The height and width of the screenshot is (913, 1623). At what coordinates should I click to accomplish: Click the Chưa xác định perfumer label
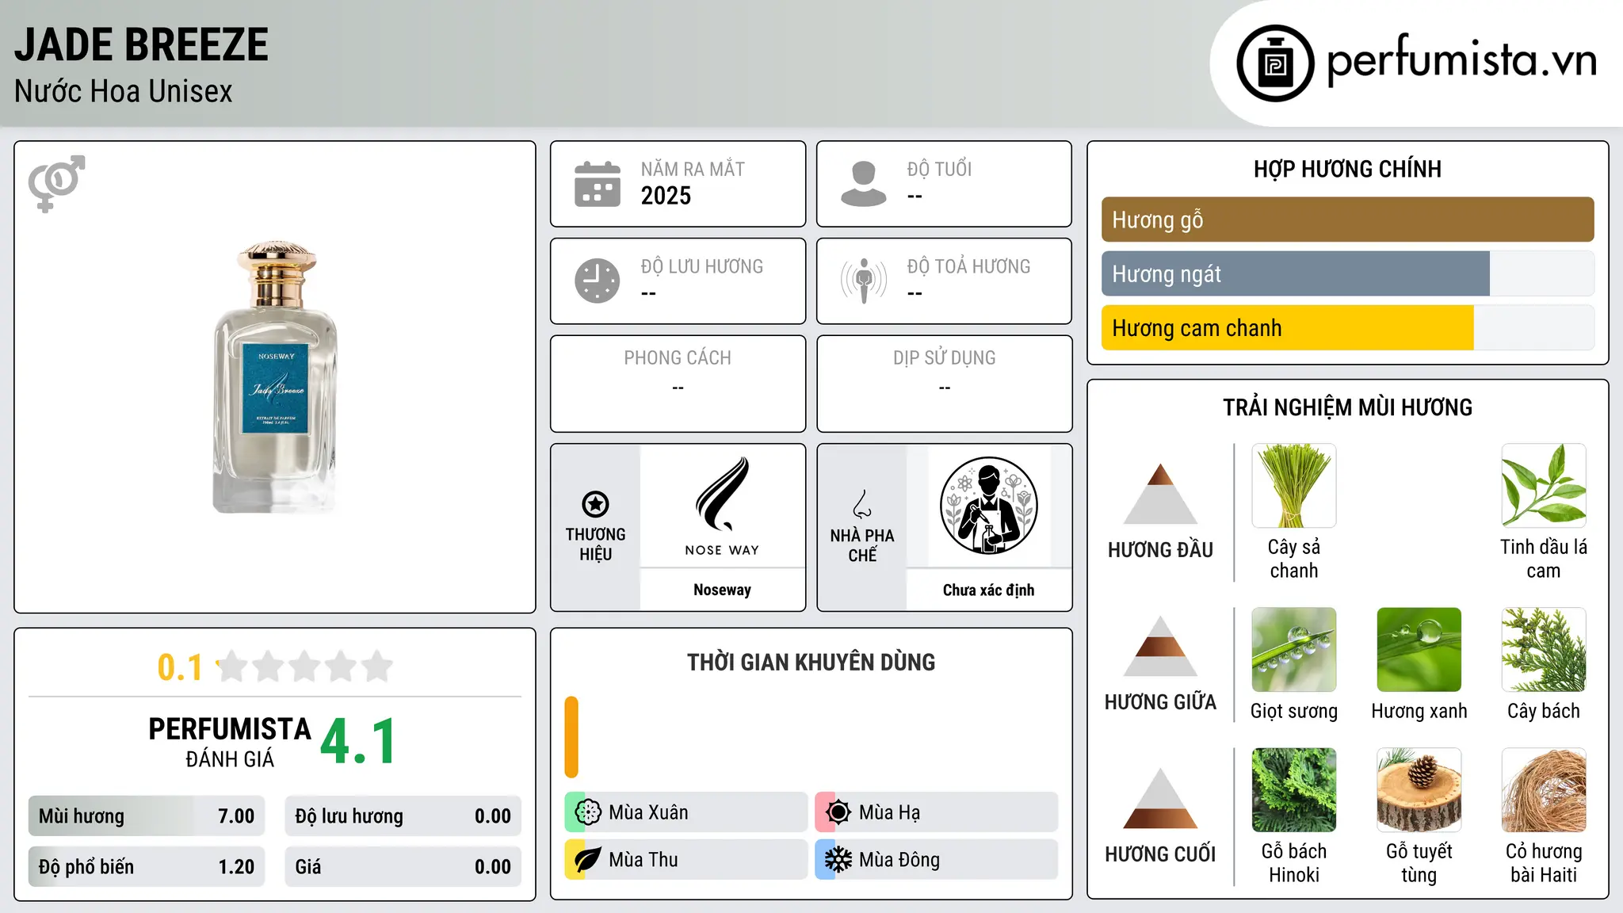click(988, 590)
